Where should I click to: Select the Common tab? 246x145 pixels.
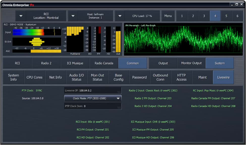pyautogui.click(x=133, y=63)
